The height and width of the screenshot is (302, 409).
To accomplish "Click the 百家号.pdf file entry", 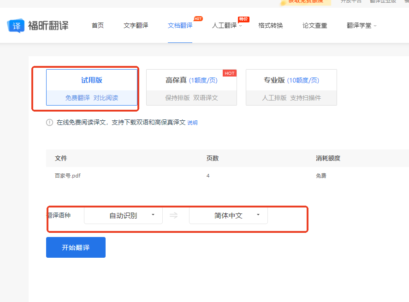I will point(68,176).
